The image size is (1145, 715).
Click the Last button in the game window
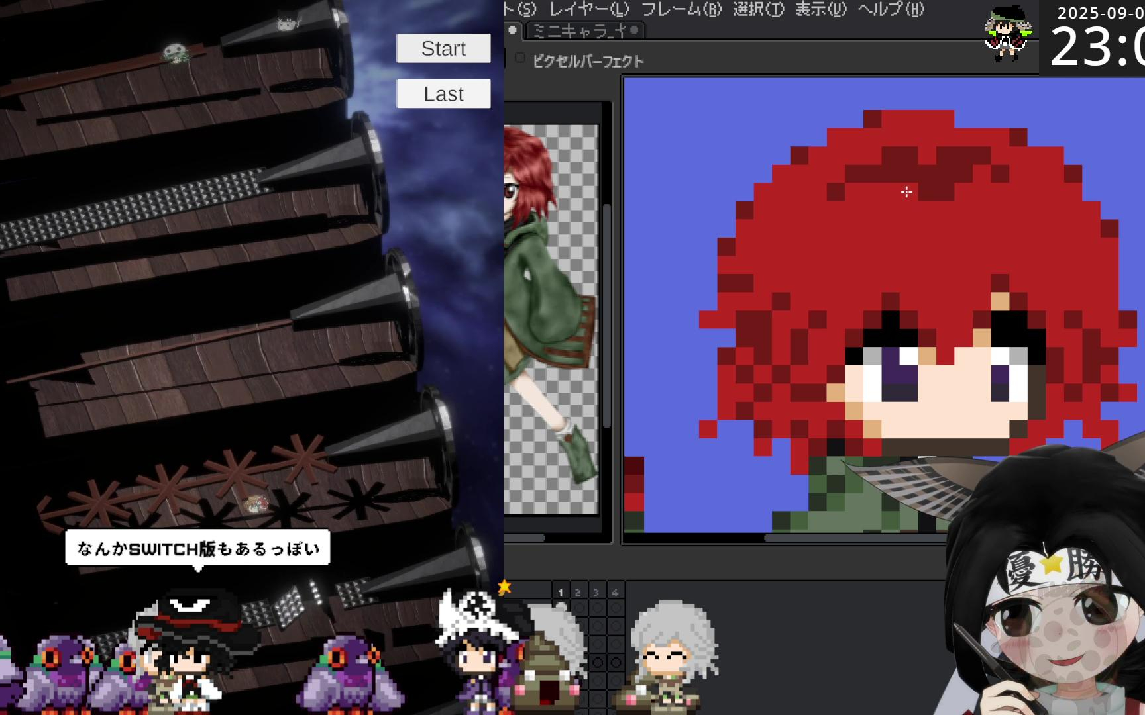pyautogui.click(x=443, y=94)
